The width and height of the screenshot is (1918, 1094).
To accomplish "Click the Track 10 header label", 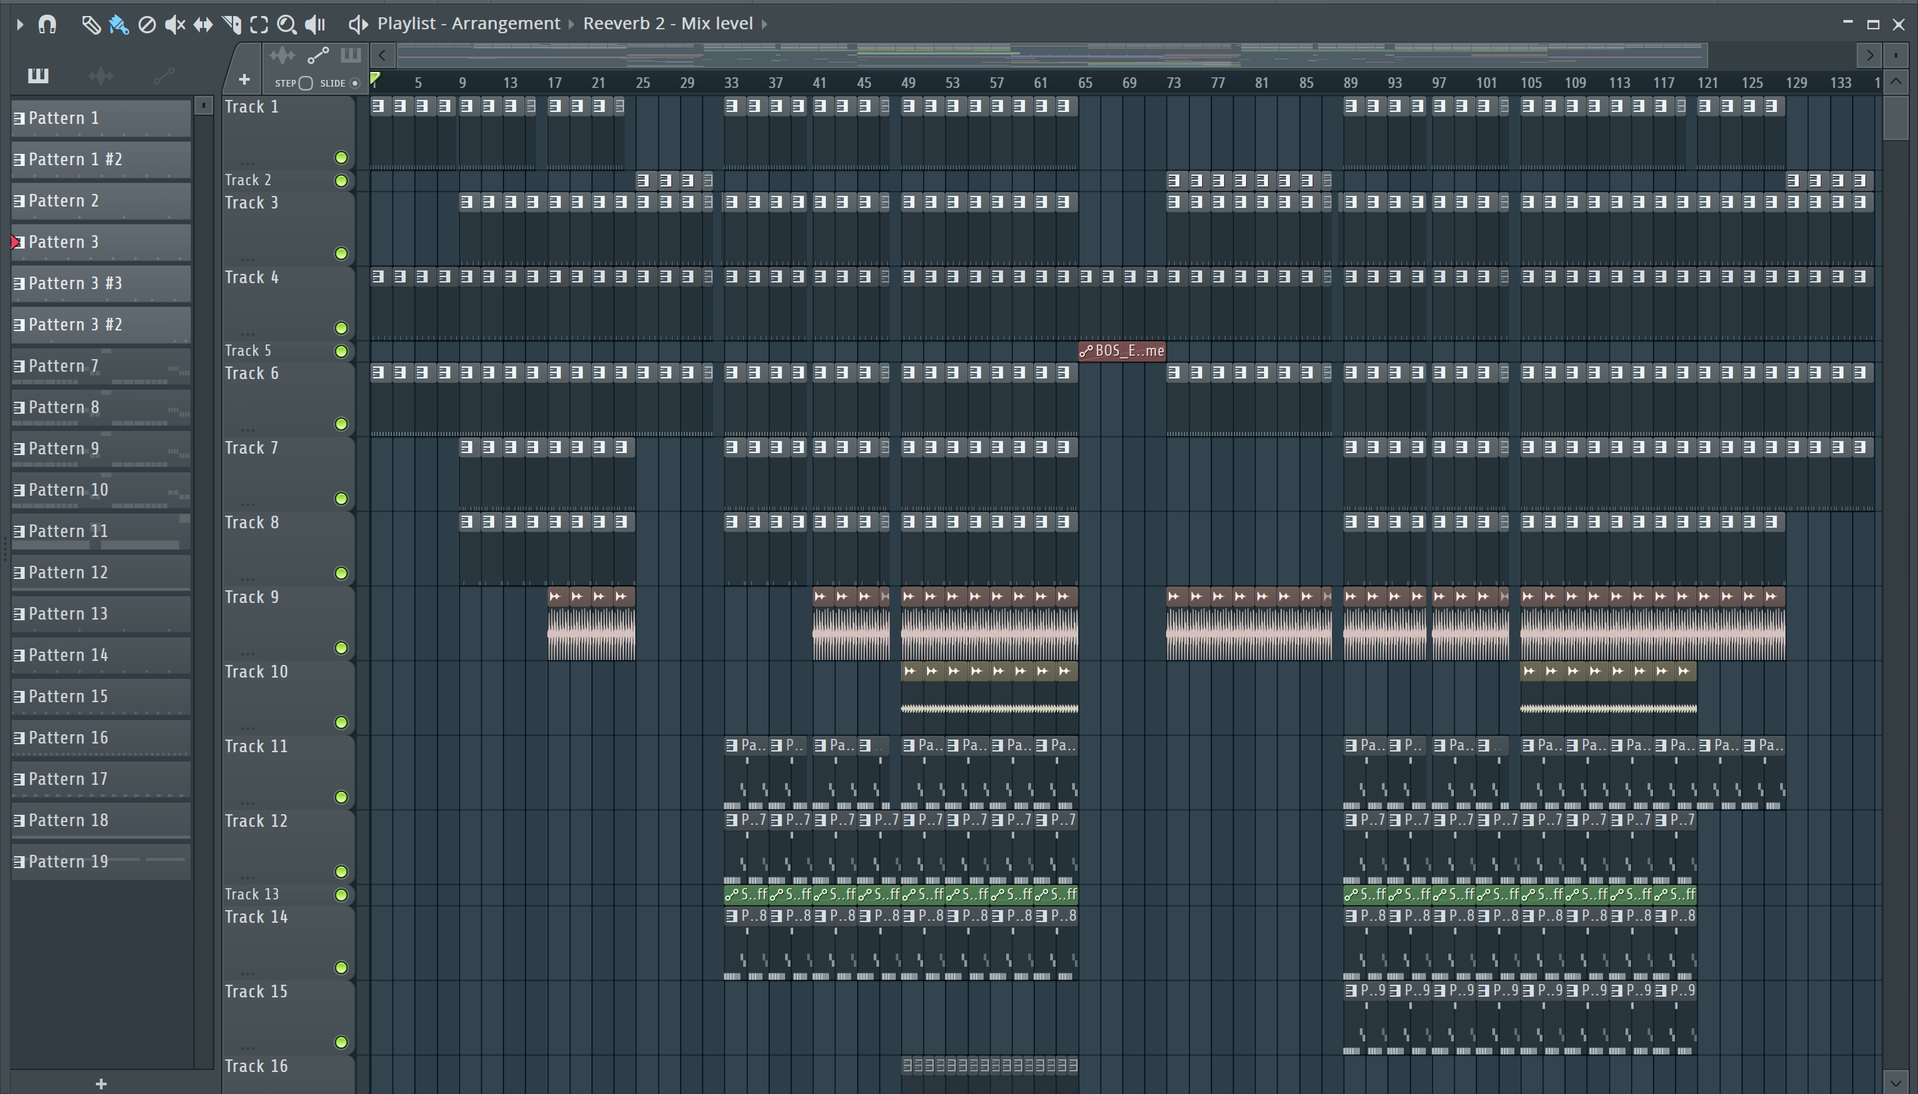I will pos(256,672).
